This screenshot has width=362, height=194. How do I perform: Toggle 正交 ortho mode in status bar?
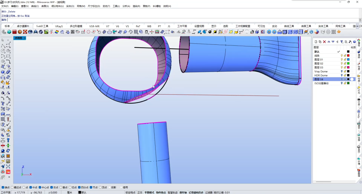[140, 192]
